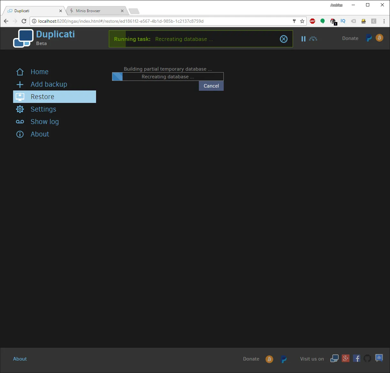Open Settings menu item
The image size is (390, 373).
[55, 109]
